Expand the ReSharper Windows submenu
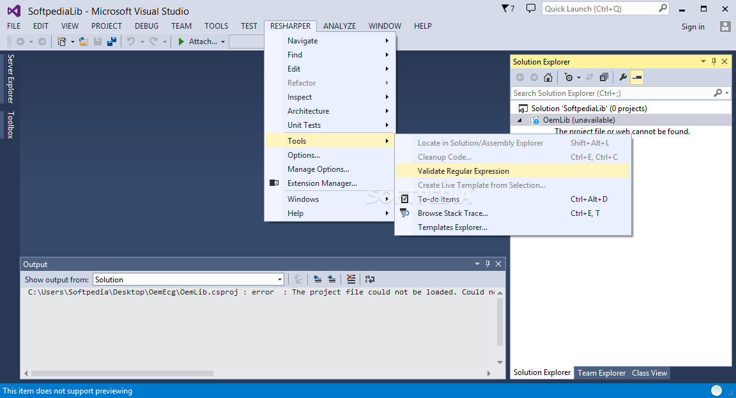Image resolution: width=736 pixels, height=398 pixels. (330, 199)
